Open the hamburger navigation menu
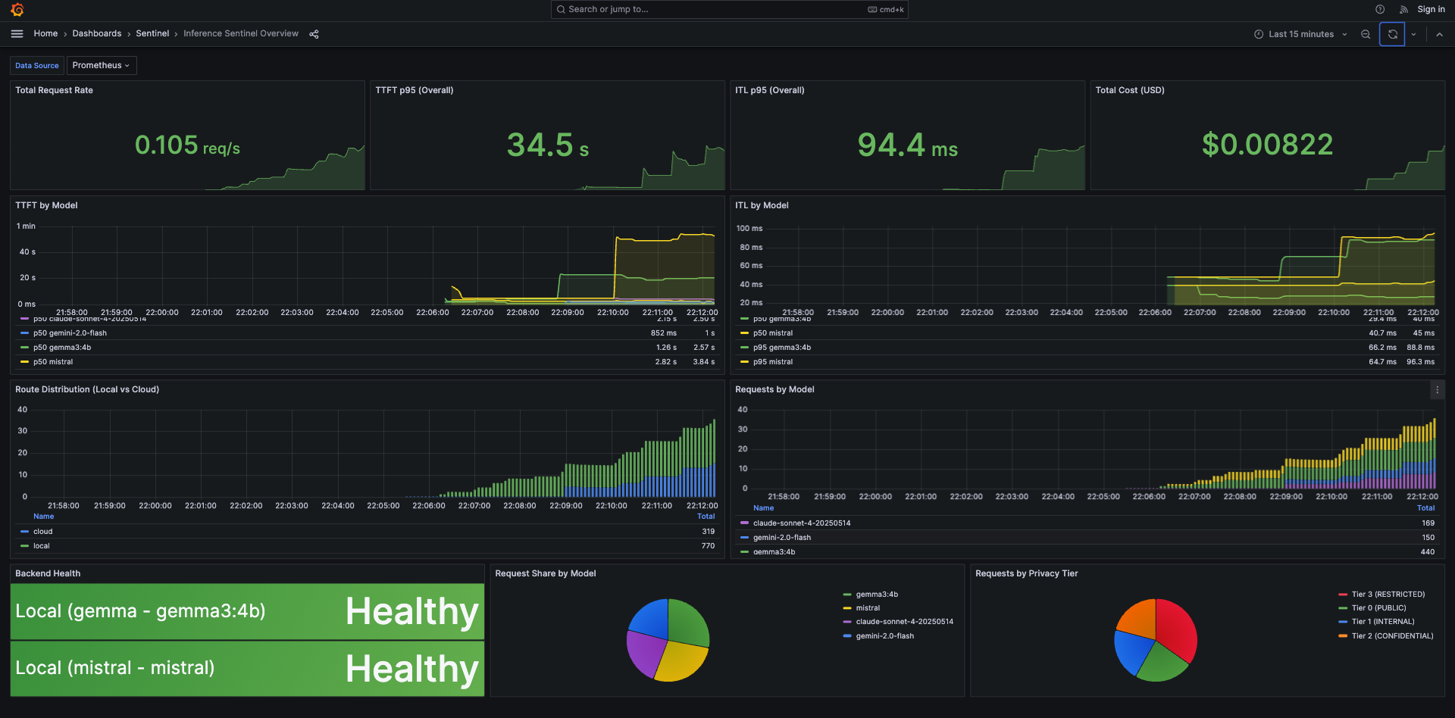Screen dimensions: 1455x718 [x=16, y=33]
